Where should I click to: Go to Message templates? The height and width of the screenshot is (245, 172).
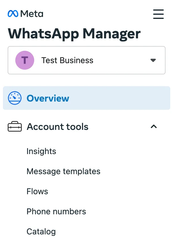tap(63, 171)
